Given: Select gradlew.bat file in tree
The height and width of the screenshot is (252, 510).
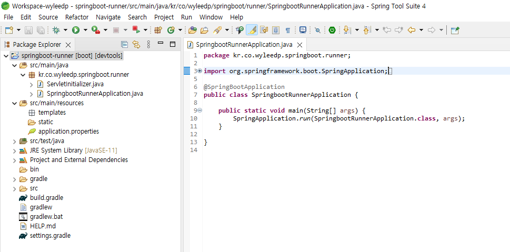Looking at the screenshot, I should pos(46,217).
